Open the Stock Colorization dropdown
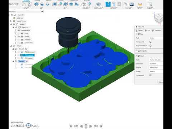172x129 pixels. point(156,64)
